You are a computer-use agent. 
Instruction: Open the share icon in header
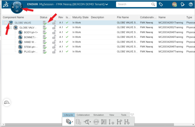[183, 5]
